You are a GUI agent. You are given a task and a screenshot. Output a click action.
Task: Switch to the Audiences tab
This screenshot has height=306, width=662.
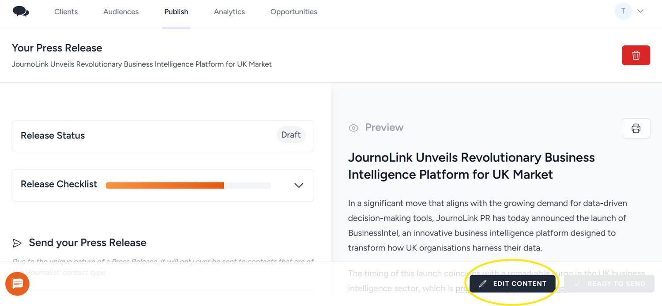point(121,12)
